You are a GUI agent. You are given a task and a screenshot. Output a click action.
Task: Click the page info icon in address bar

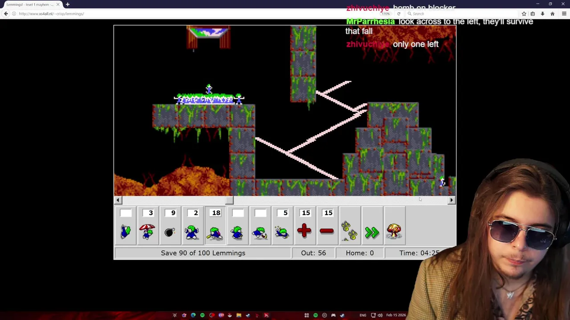click(x=14, y=14)
